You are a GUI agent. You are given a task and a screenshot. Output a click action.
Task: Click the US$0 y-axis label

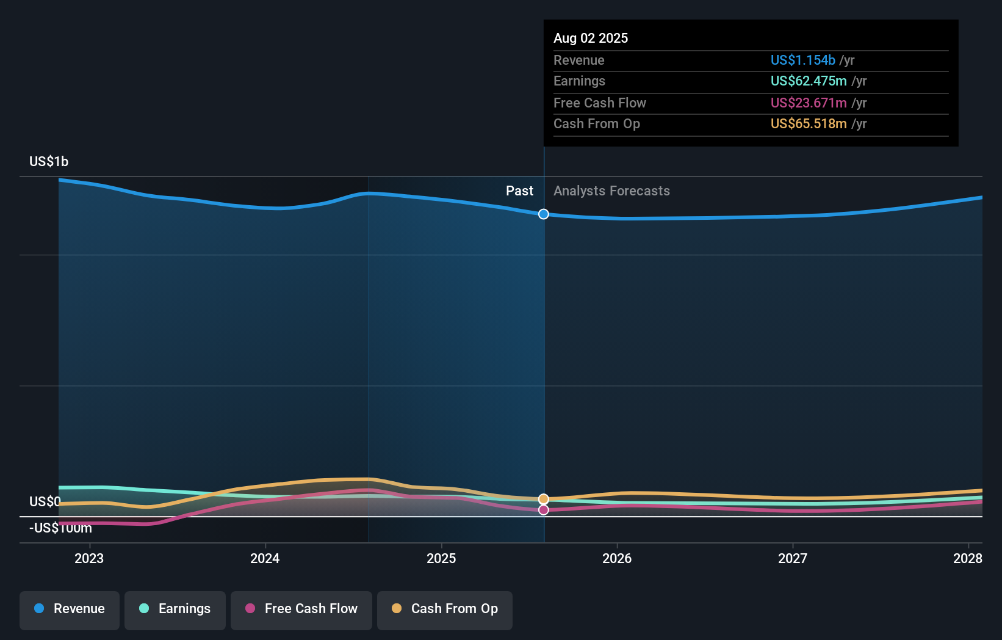coord(45,501)
